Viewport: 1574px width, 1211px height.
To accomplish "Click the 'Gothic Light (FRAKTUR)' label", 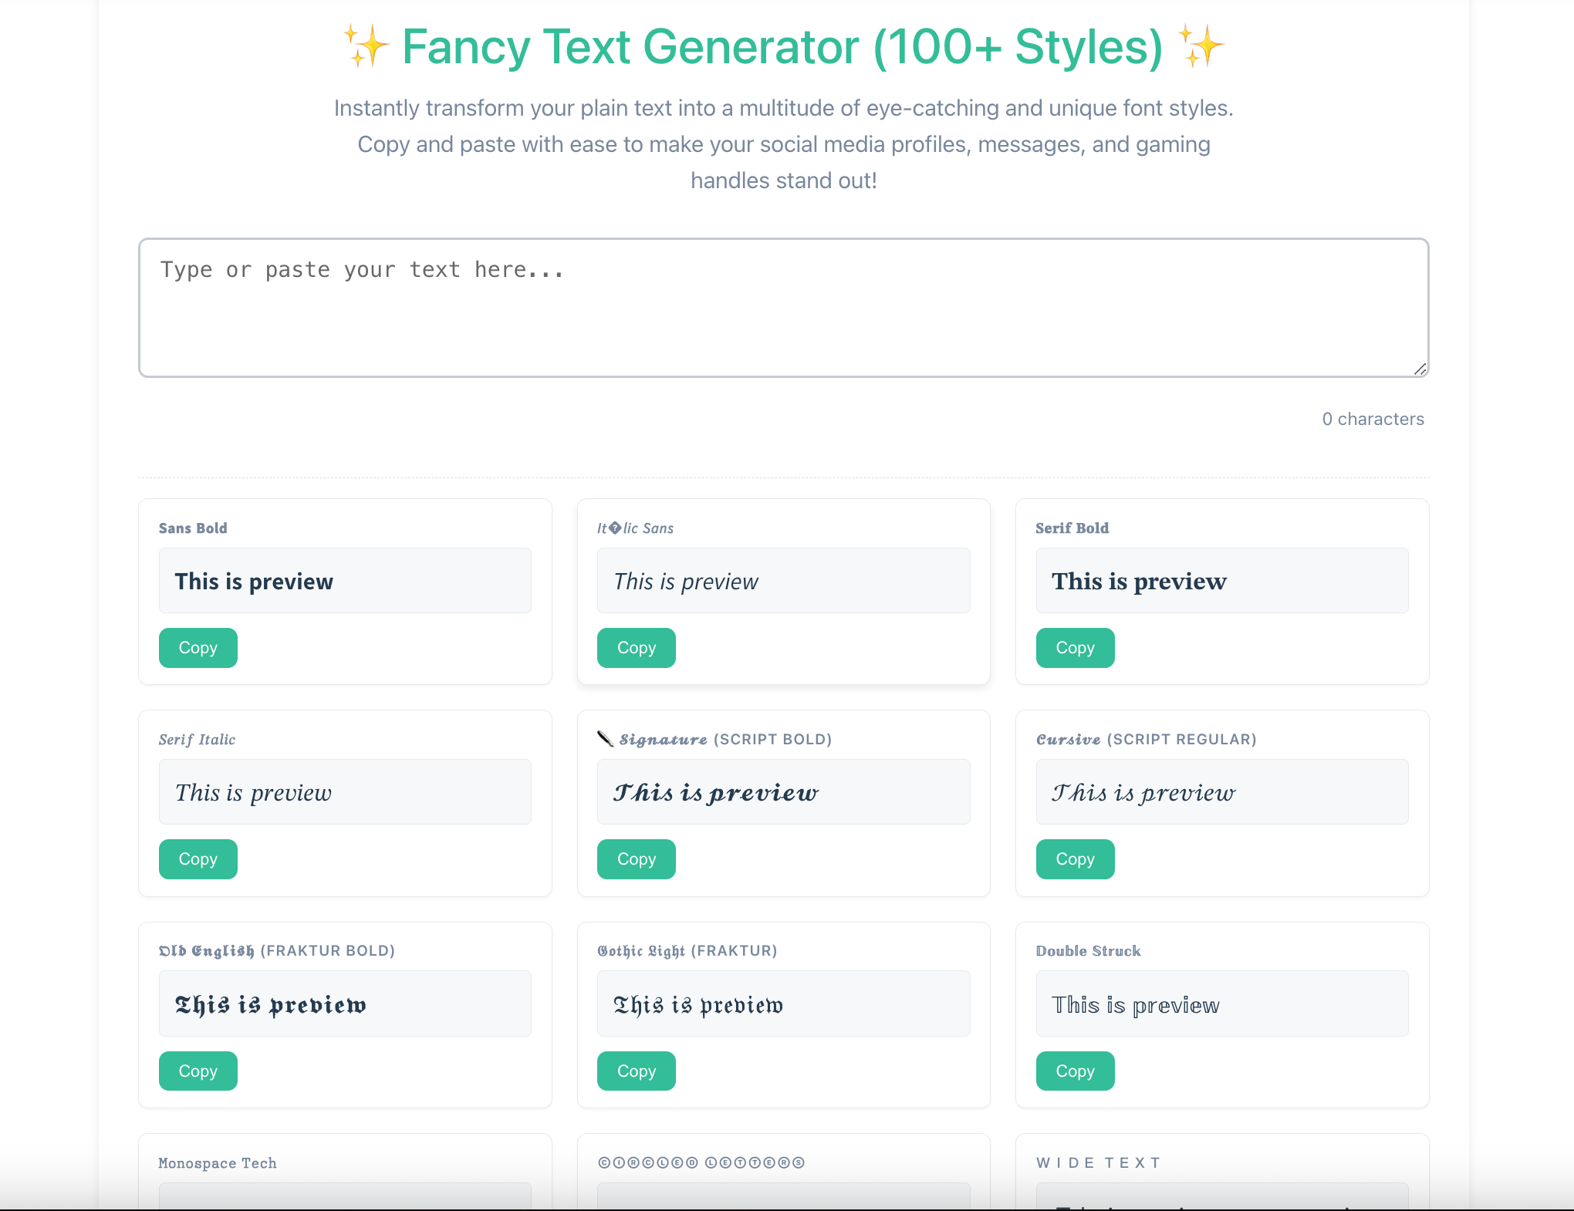I will (687, 951).
